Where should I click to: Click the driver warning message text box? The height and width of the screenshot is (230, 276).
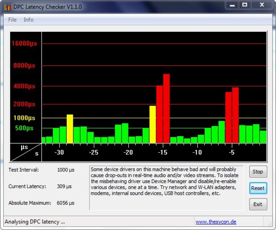pyautogui.click(x=166, y=188)
